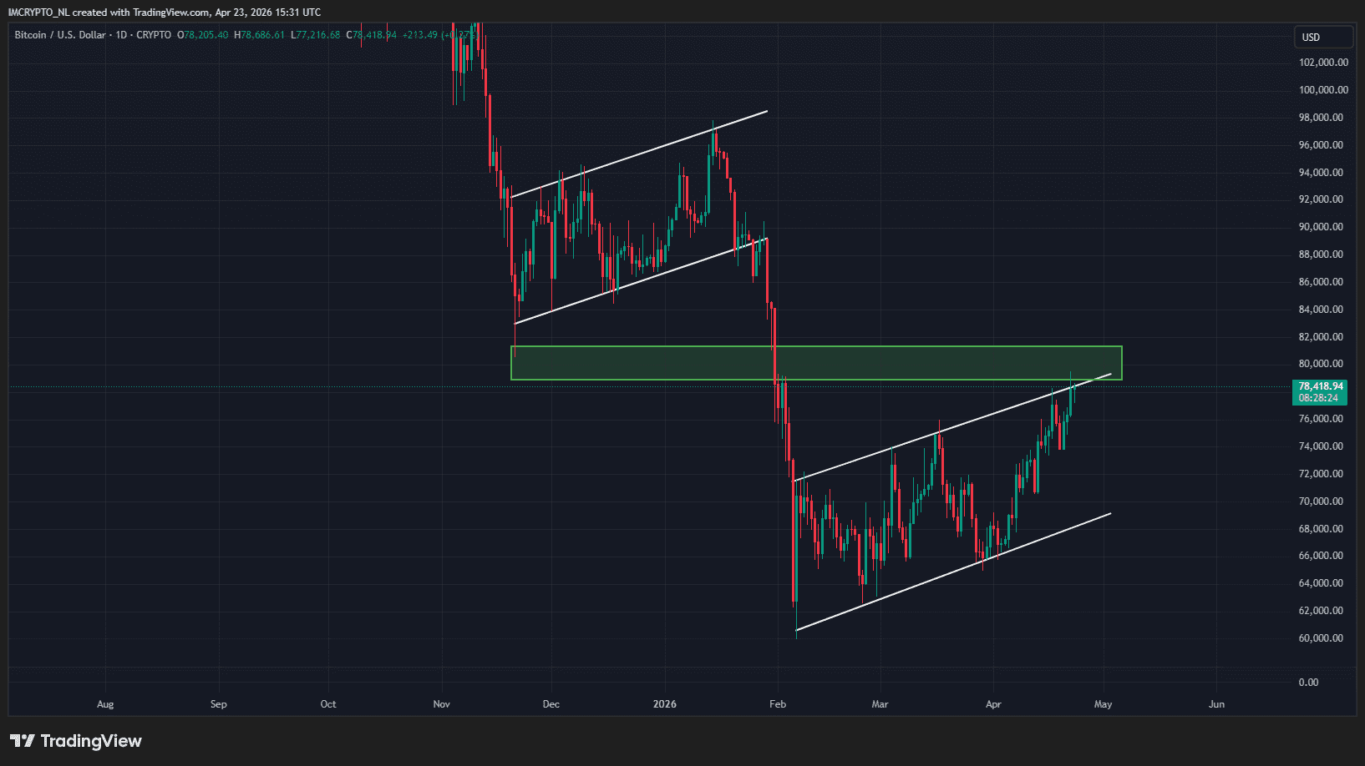Screen dimensions: 1365x766
Task: Click the low price value 77,216.68
Action: coord(318,35)
